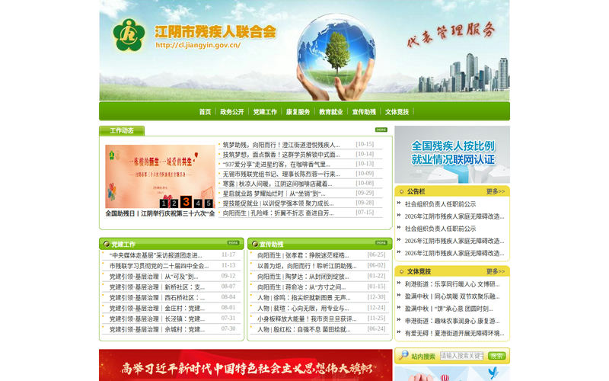The image size is (609, 381).
Task: Open the first 社会组织负责人任职前公示 notice
Action: click(x=440, y=204)
